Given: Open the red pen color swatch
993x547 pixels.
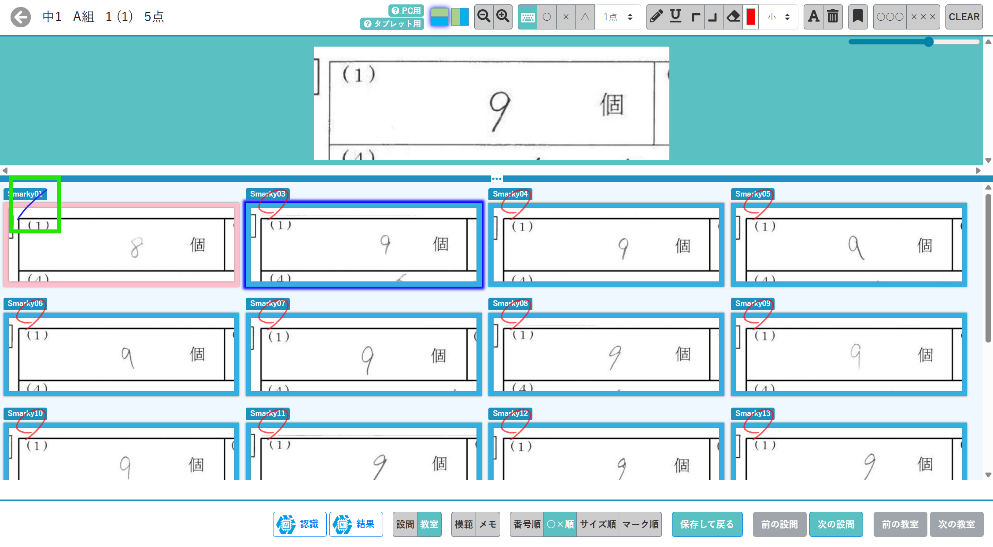Looking at the screenshot, I should coord(751,17).
